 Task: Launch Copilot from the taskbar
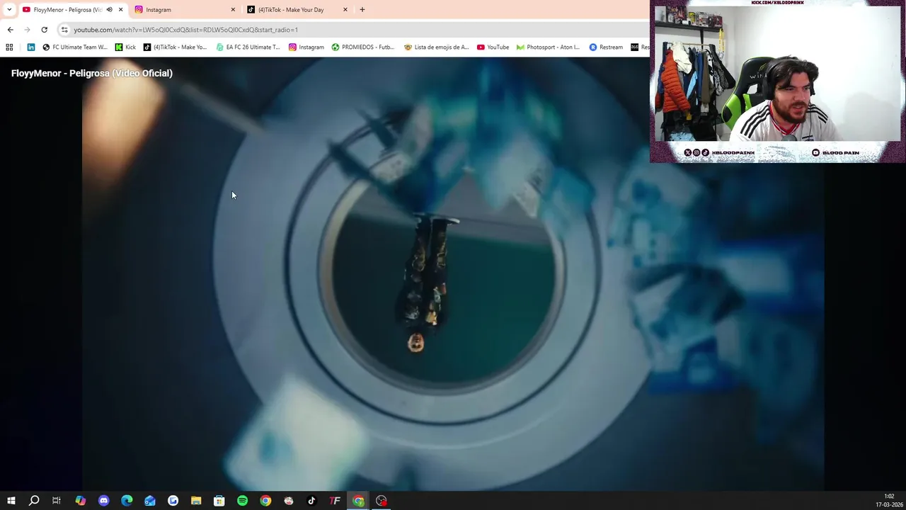point(80,501)
